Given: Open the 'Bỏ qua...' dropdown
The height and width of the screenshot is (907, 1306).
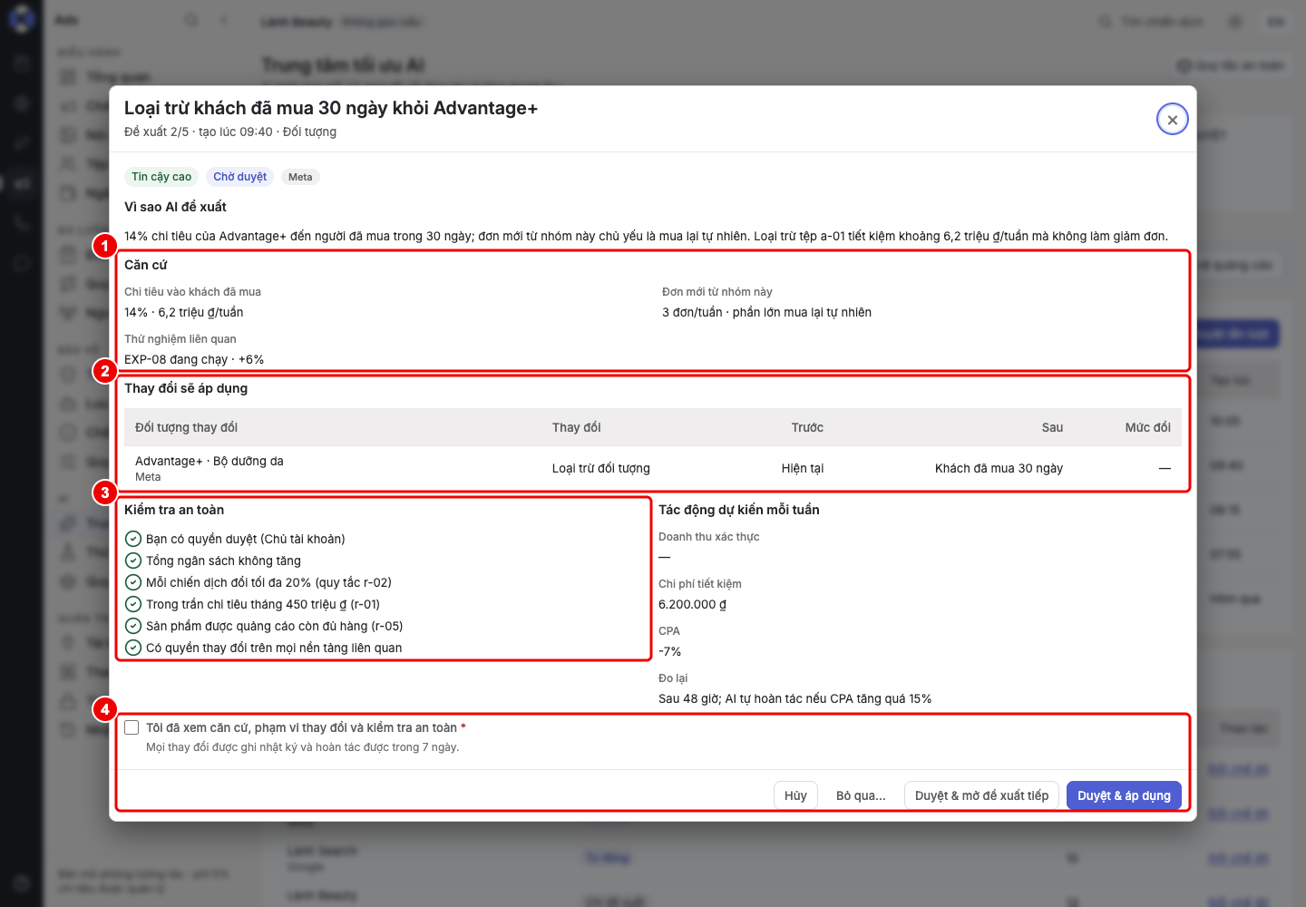Looking at the screenshot, I should pos(861,795).
